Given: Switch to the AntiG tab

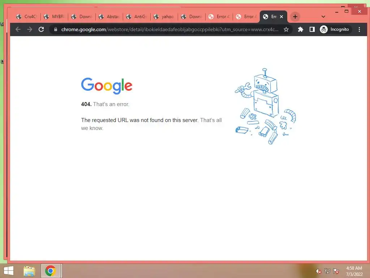Looking at the screenshot, I should [x=136, y=17].
